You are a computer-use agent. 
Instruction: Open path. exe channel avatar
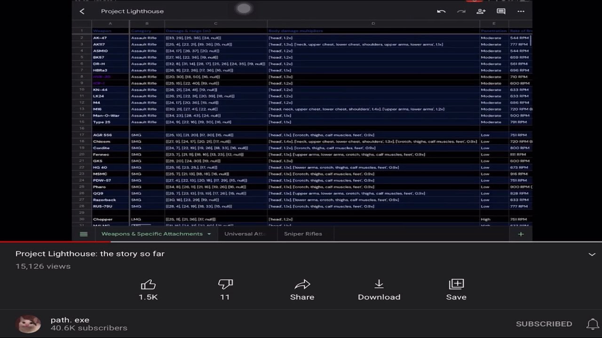click(29, 324)
